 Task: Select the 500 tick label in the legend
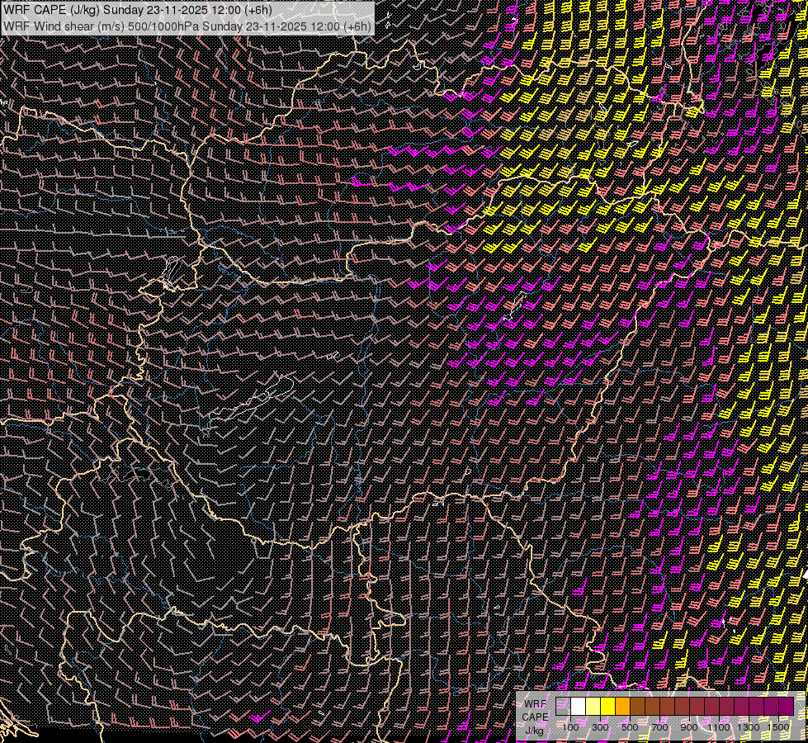(x=630, y=727)
